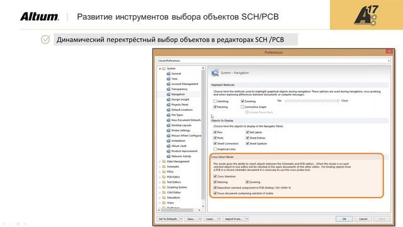Toggle the Cross Selection checkbox
Image resolution: width=403 pixels, height=227 pixels.
pos(215,177)
